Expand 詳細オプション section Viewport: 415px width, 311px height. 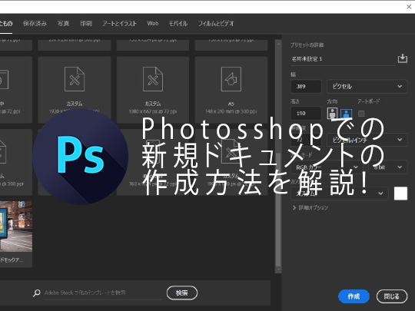pos(310,207)
